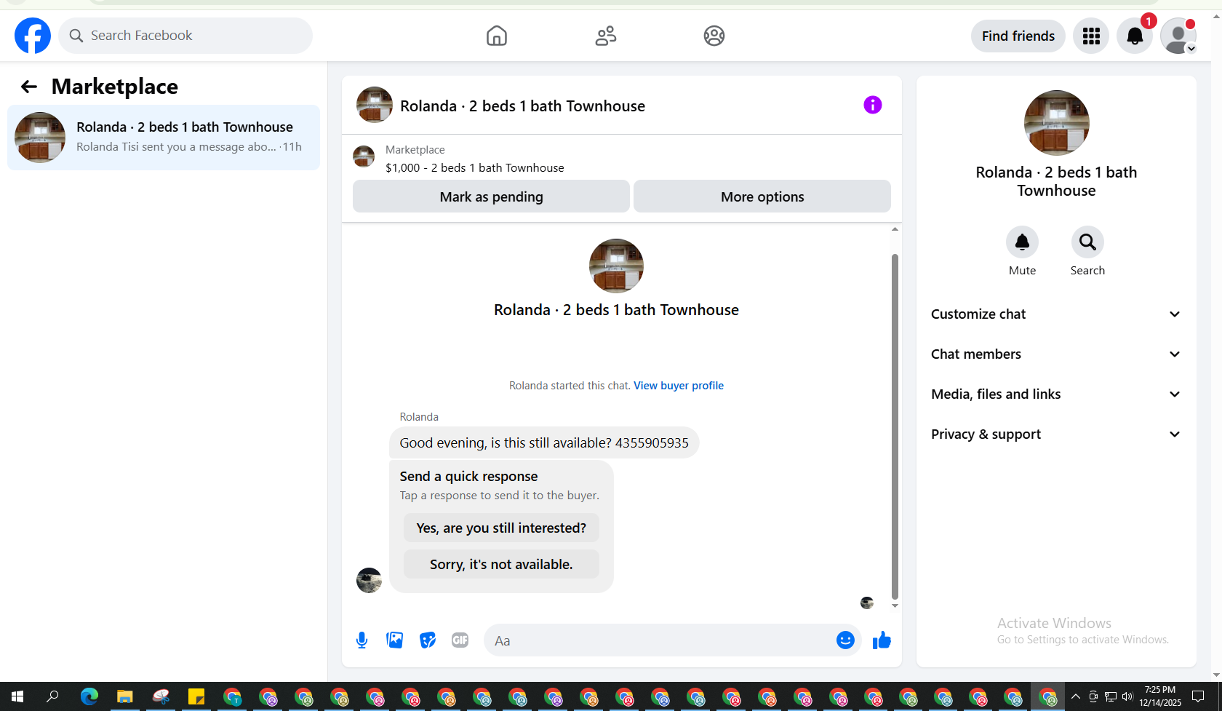This screenshot has height=711, width=1222.
Task: Click the volume icon in system tray
Action: point(1127,697)
